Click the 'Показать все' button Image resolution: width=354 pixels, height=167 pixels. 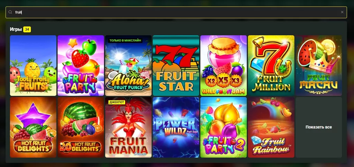click(319, 127)
